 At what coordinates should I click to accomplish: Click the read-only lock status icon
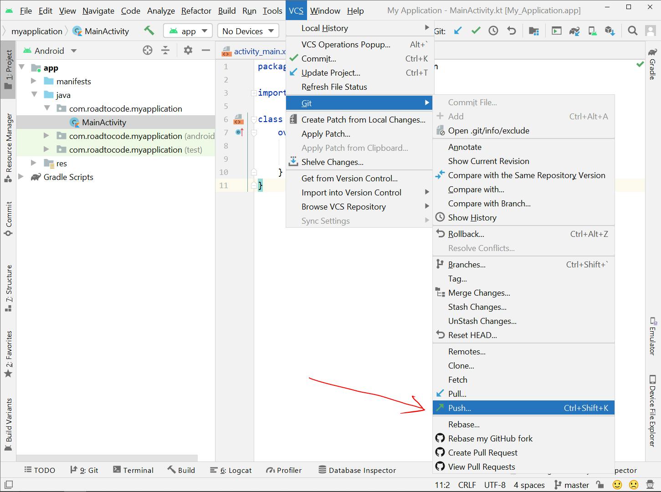pos(600,485)
